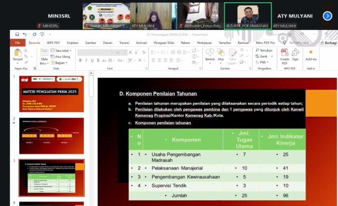Screen dimensions: 338x206
Task: Click Ganti replace button
Action: 262,56
